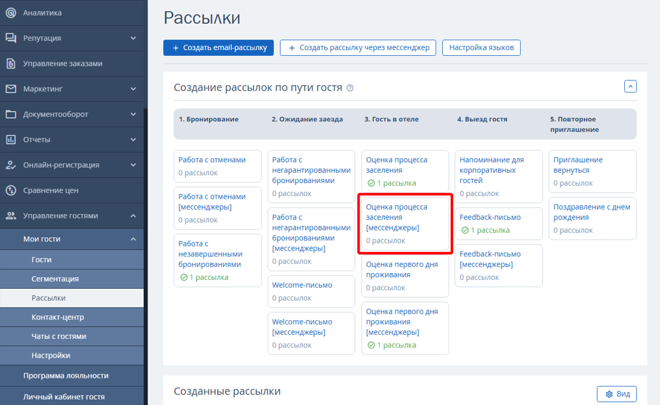Click the Document flow folder icon
This screenshot has height=405, width=660.
click(x=10, y=114)
